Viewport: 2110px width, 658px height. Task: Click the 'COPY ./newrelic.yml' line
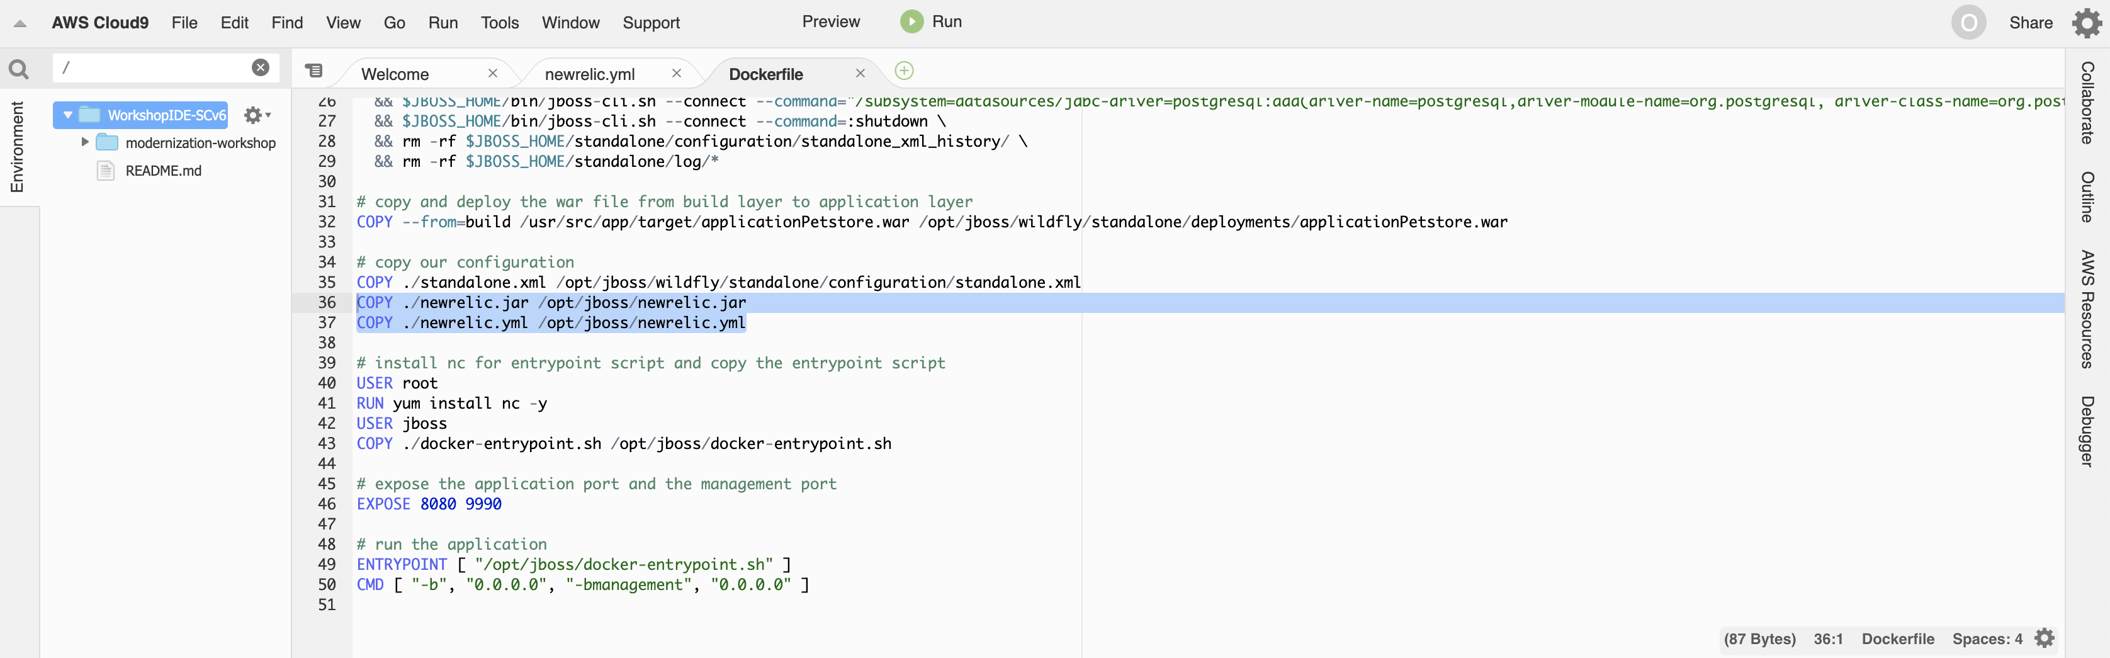click(x=551, y=323)
